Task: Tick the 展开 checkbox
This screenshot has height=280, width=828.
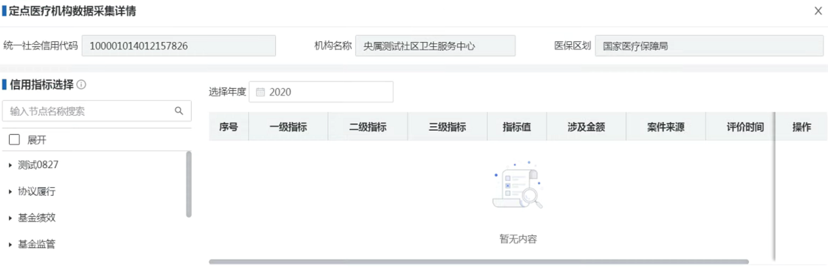Action: click(15, 140)
